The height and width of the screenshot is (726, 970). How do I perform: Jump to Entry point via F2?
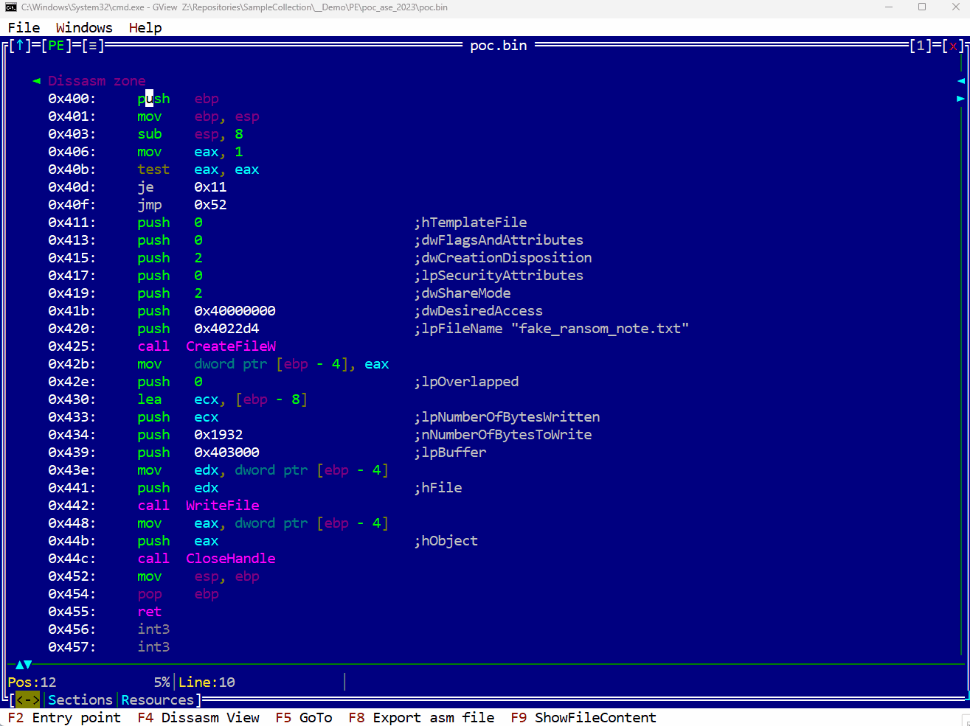[x=64, y=718]
